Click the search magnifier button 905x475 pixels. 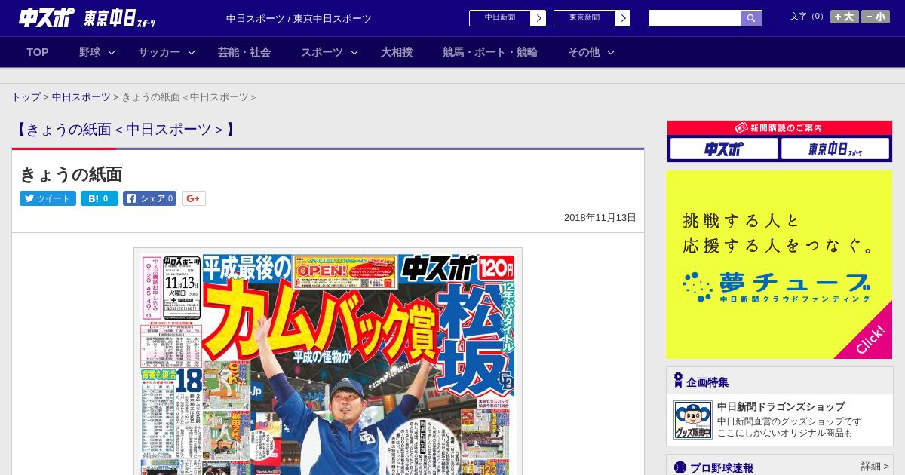(751, 18)
